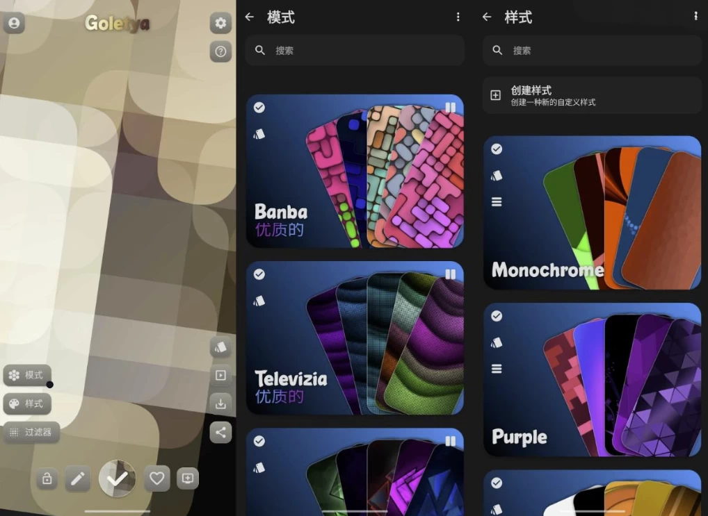Open the help question mark icon

tap(220, 51)
